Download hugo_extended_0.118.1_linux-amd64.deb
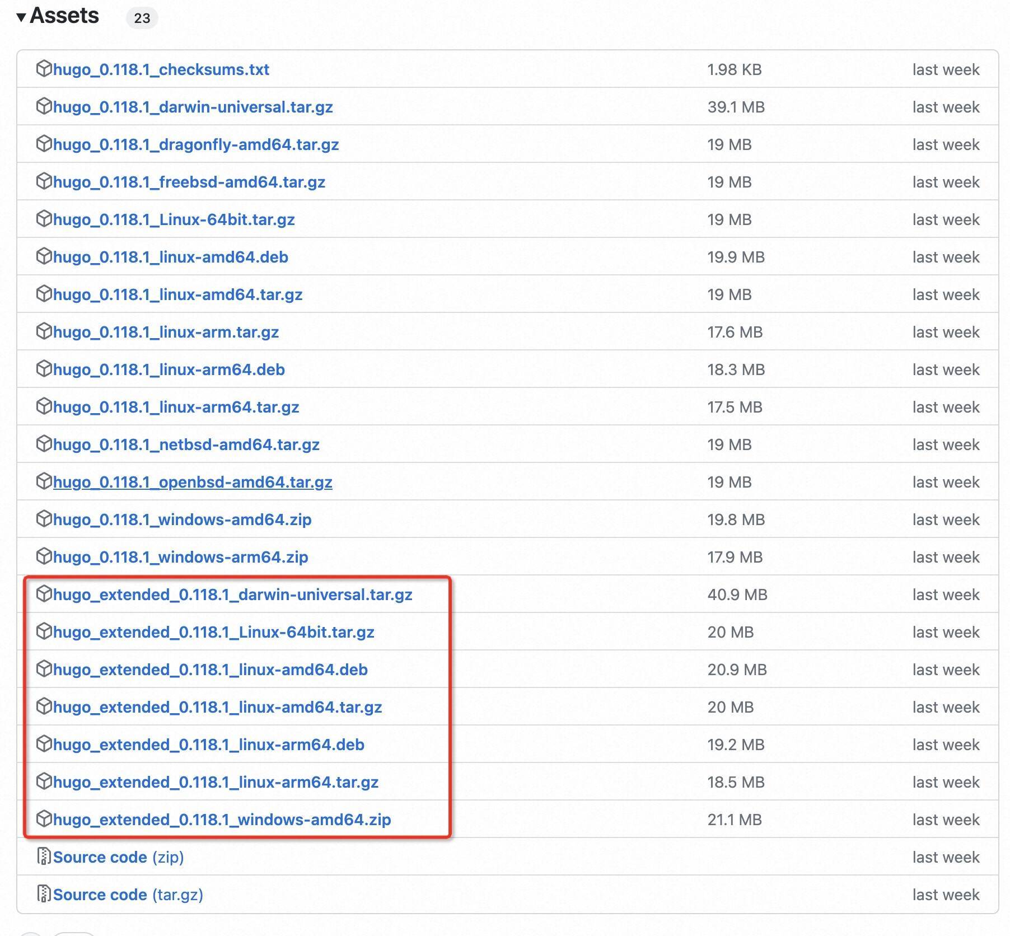The height and width of the screenshot is (936, 1010). (210, 670)
